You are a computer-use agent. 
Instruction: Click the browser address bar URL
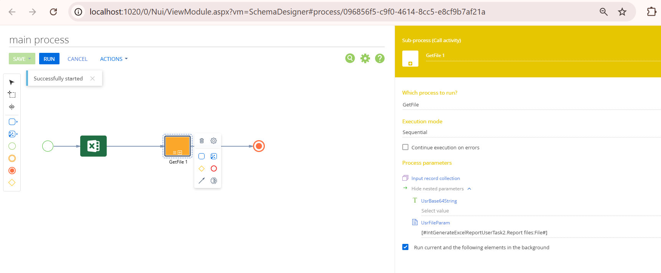point(288,12)
